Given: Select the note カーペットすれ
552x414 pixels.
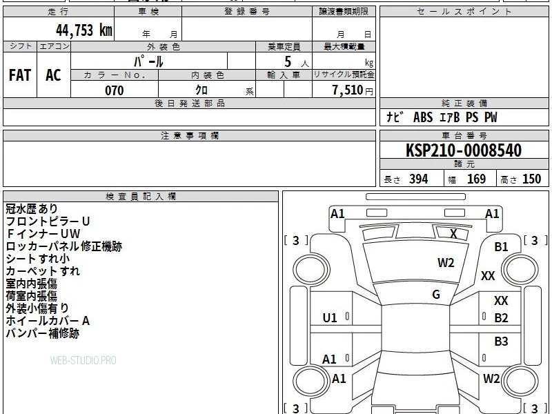Looking at the screenshot, I should pos(43,271).
